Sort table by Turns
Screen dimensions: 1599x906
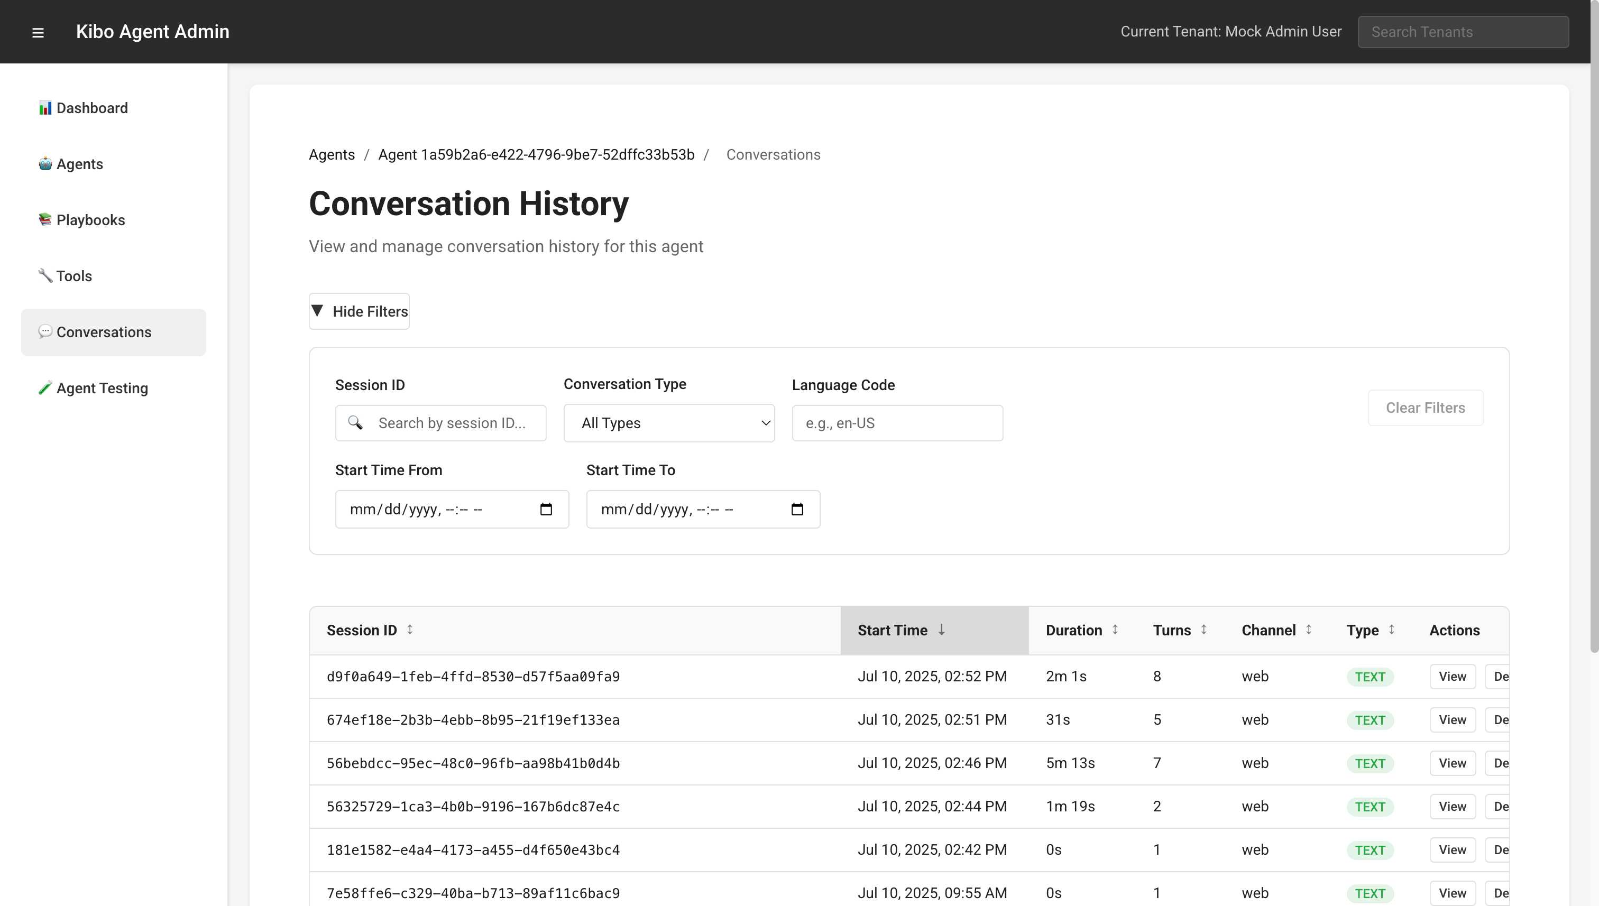pyautogui.click(x=1180, y=631)
